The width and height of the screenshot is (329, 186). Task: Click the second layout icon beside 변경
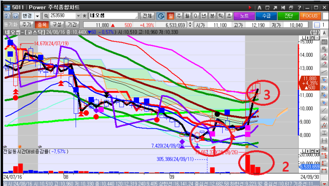15,16
